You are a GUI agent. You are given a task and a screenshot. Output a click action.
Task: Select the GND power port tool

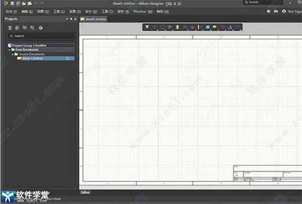pos(192,27)
